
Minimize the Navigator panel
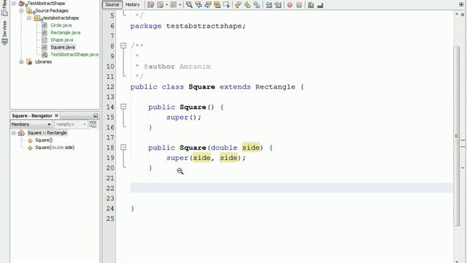click(x=96, y=115)
